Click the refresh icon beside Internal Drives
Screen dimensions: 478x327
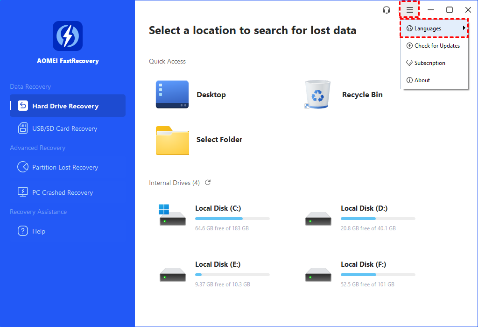click(x=208, y=183)
